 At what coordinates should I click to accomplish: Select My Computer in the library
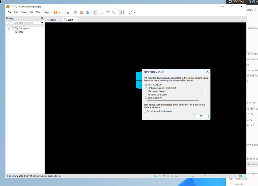coord(22,28)
